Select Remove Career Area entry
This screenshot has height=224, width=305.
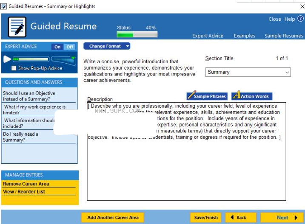tap(39, 184)
